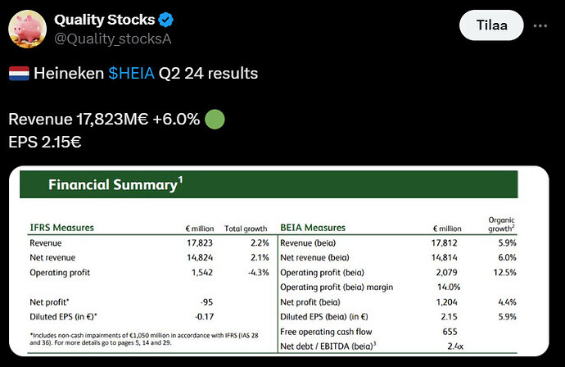565x367 pixels.
Task: Click the Total growth column header
Action: pyautogui.click(x=246, y=228)
